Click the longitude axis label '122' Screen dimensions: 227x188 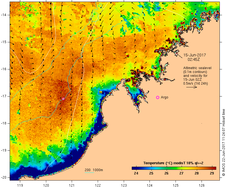pos(98,185)
